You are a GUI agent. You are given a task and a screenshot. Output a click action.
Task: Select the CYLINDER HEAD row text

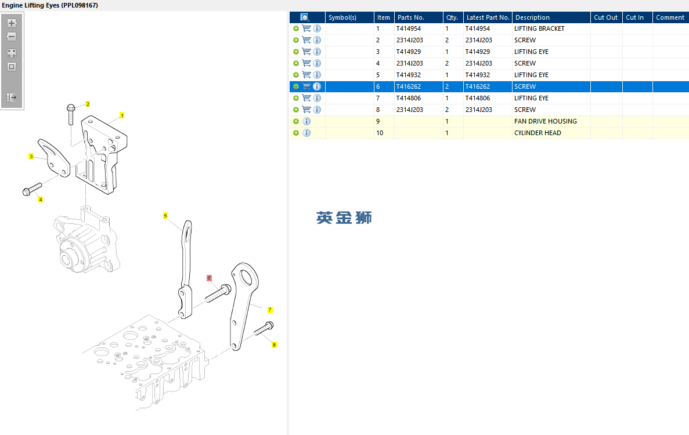pyautogui.click(x=538, y=133)
